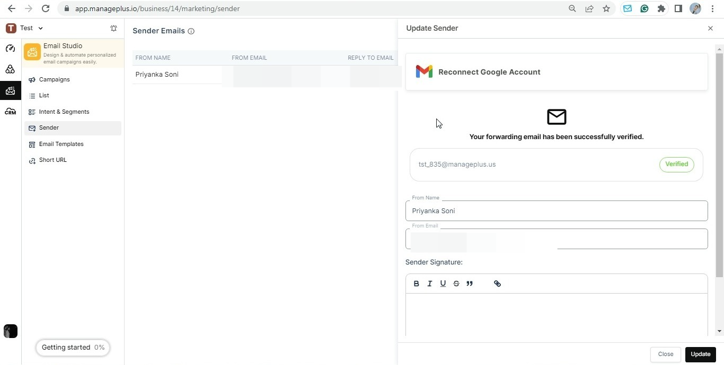The image size is (724, 365).
Task: Open the triple-circles module icon in sidebar
Action: click(10, 69)
